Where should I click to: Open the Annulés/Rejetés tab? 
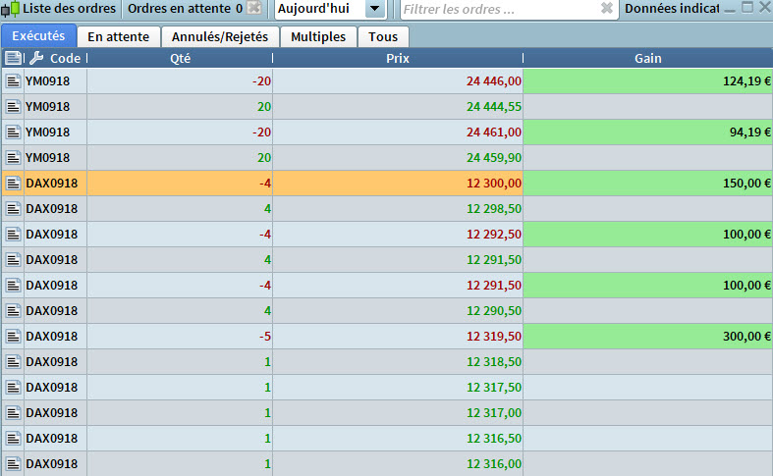(x=220, y=36)
